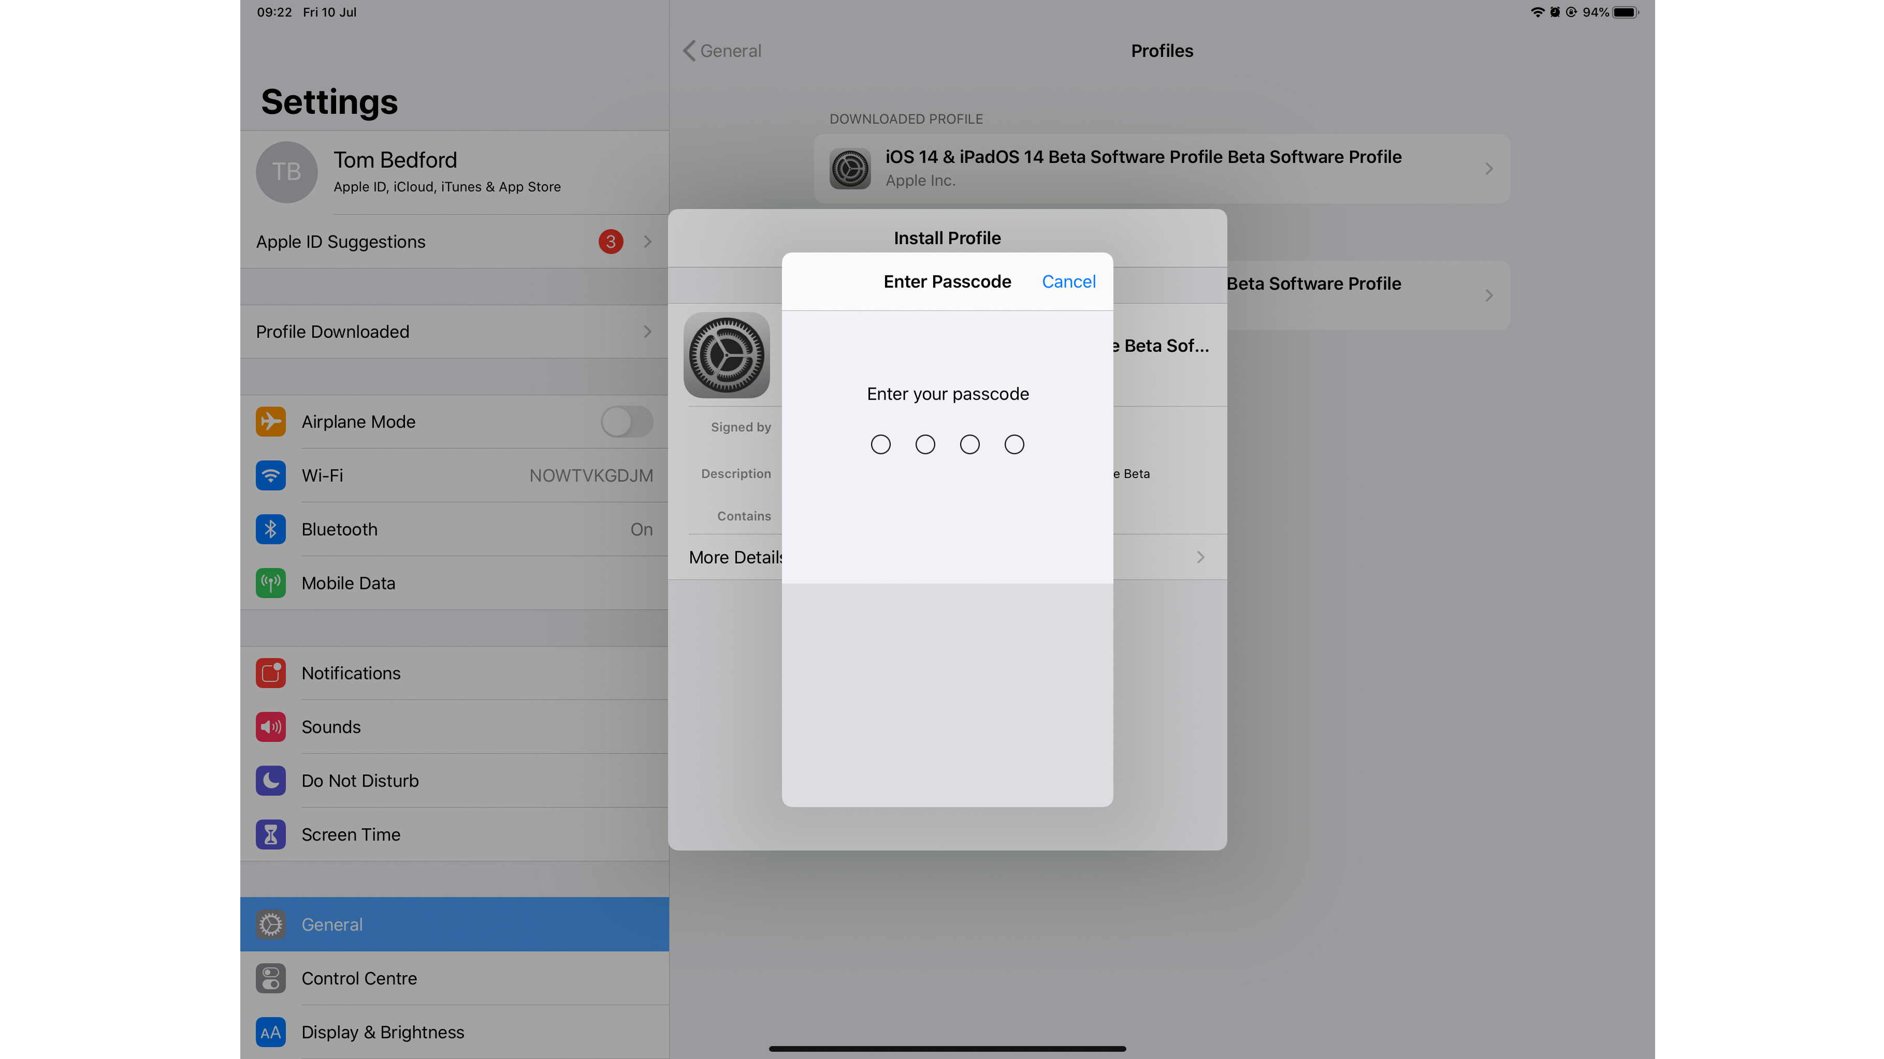Go back to General settings
The height and width of the screenshot is (1059, 1884).
coord(722,50)
